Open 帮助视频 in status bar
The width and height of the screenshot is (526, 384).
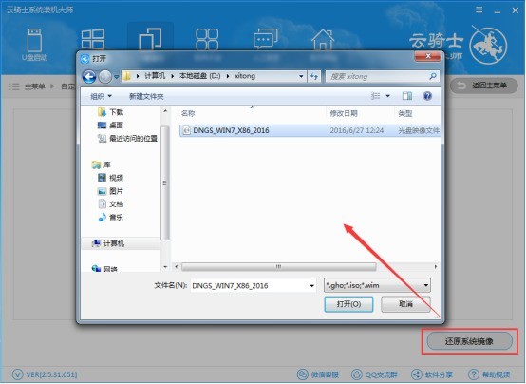tap(489, 374)
